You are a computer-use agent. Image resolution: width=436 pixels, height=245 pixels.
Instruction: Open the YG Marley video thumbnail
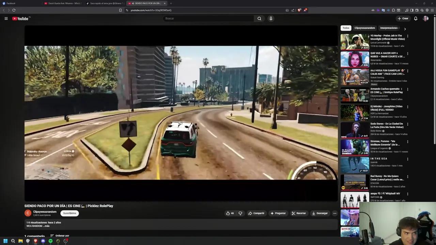[x=355, y=41]
